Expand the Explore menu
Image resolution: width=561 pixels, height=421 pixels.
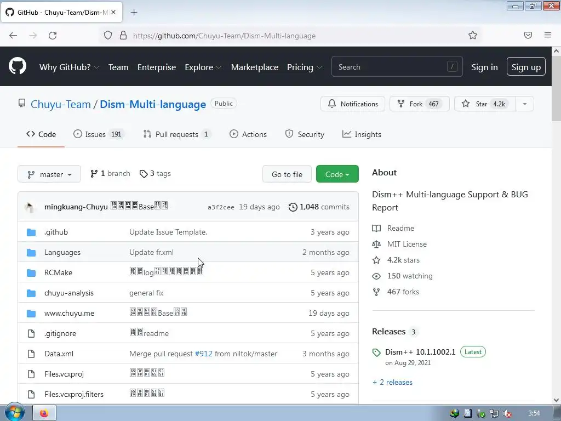coord(203,67)
